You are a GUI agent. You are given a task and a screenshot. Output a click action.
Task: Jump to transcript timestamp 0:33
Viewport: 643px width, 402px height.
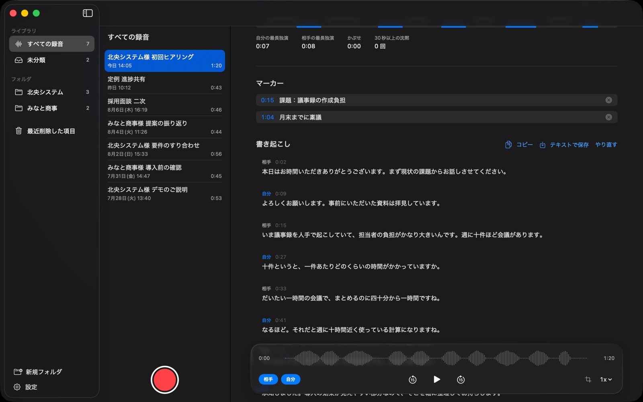(x=281, y=289)
